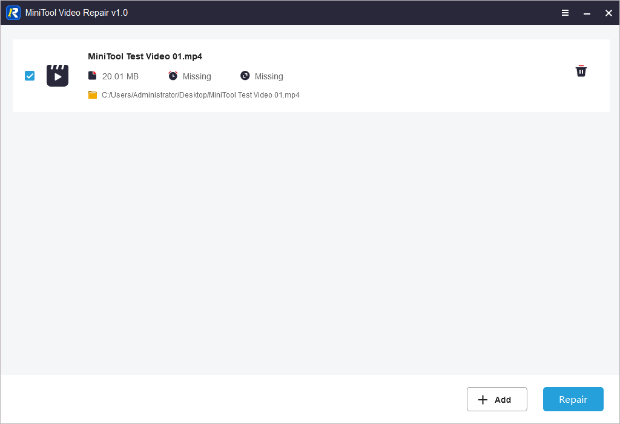Click the C:/Users/Administrator/Desktop file path text
This screenshot has width=620, height=424.
[200, 95]
